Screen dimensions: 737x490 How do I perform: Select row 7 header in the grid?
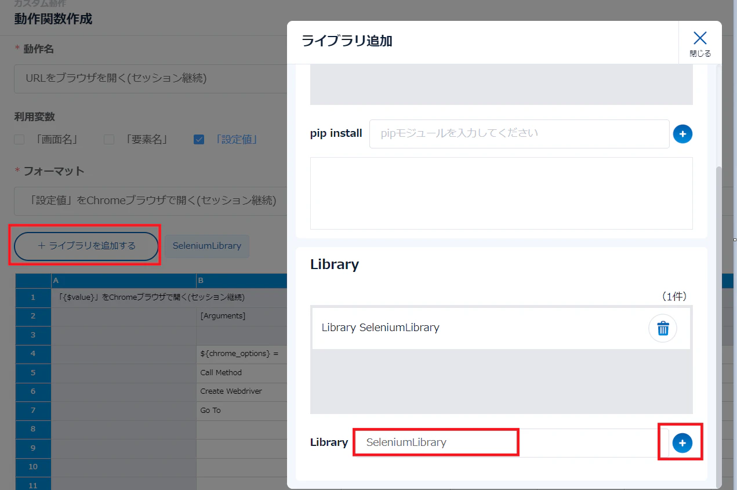[x=33, y=411]
